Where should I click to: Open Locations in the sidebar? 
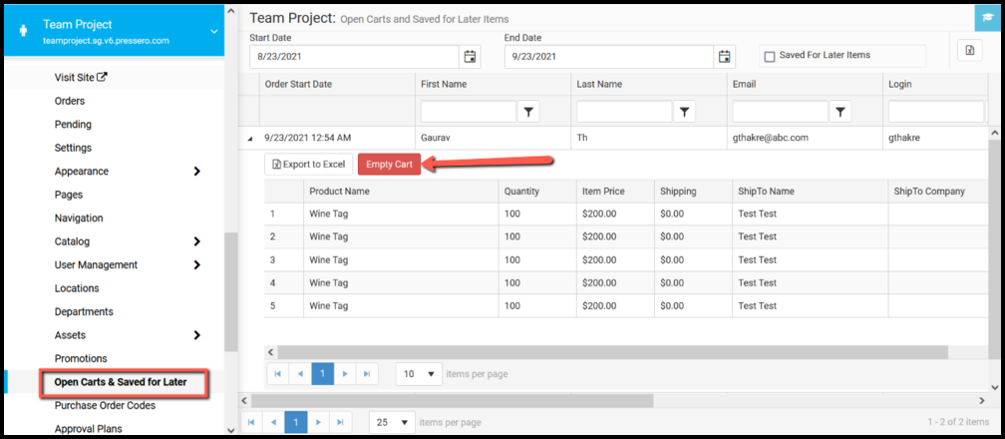coord(77,288)
